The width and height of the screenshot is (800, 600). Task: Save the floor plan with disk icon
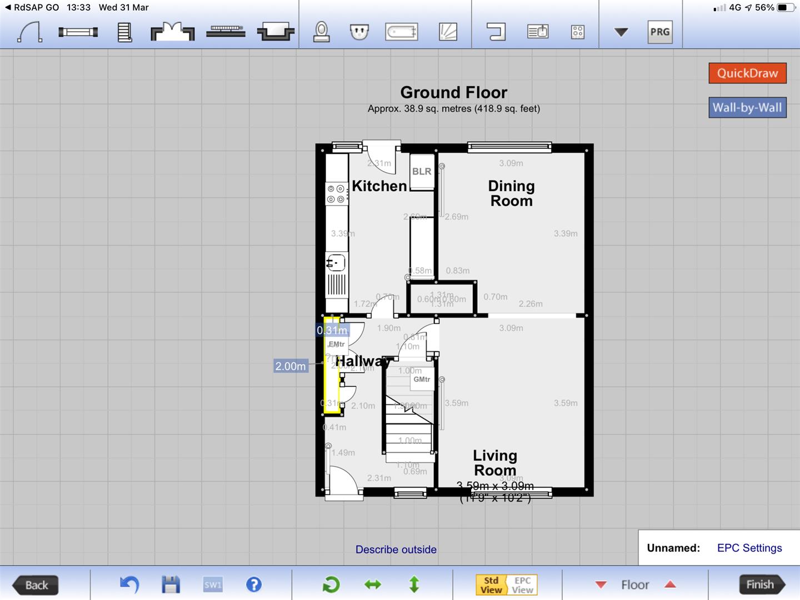point(171,584)
